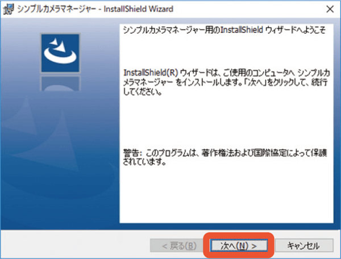The width and height of the screenshot is (341, 259).
Task: Click the 次へ(N) > button
Action: 239,245
